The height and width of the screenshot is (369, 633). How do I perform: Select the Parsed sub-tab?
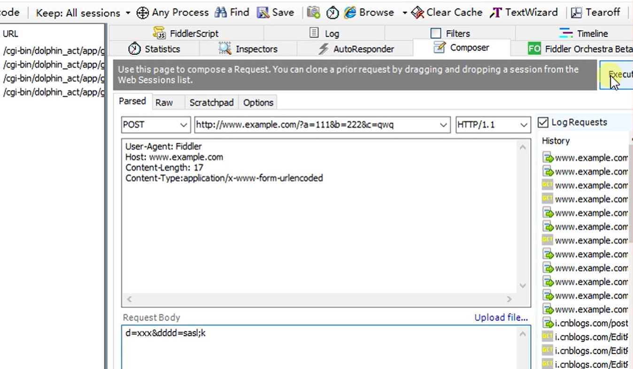point(132,101)
